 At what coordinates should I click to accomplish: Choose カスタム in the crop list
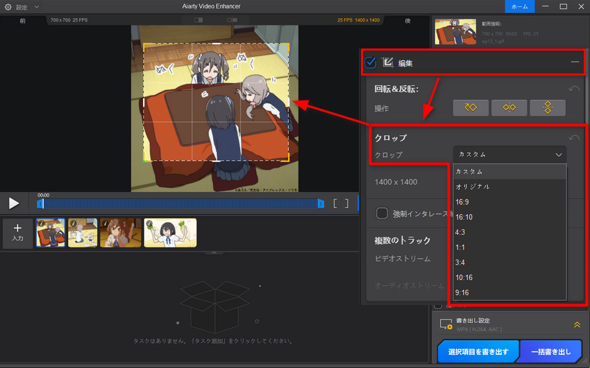click(x=509, y=172)
